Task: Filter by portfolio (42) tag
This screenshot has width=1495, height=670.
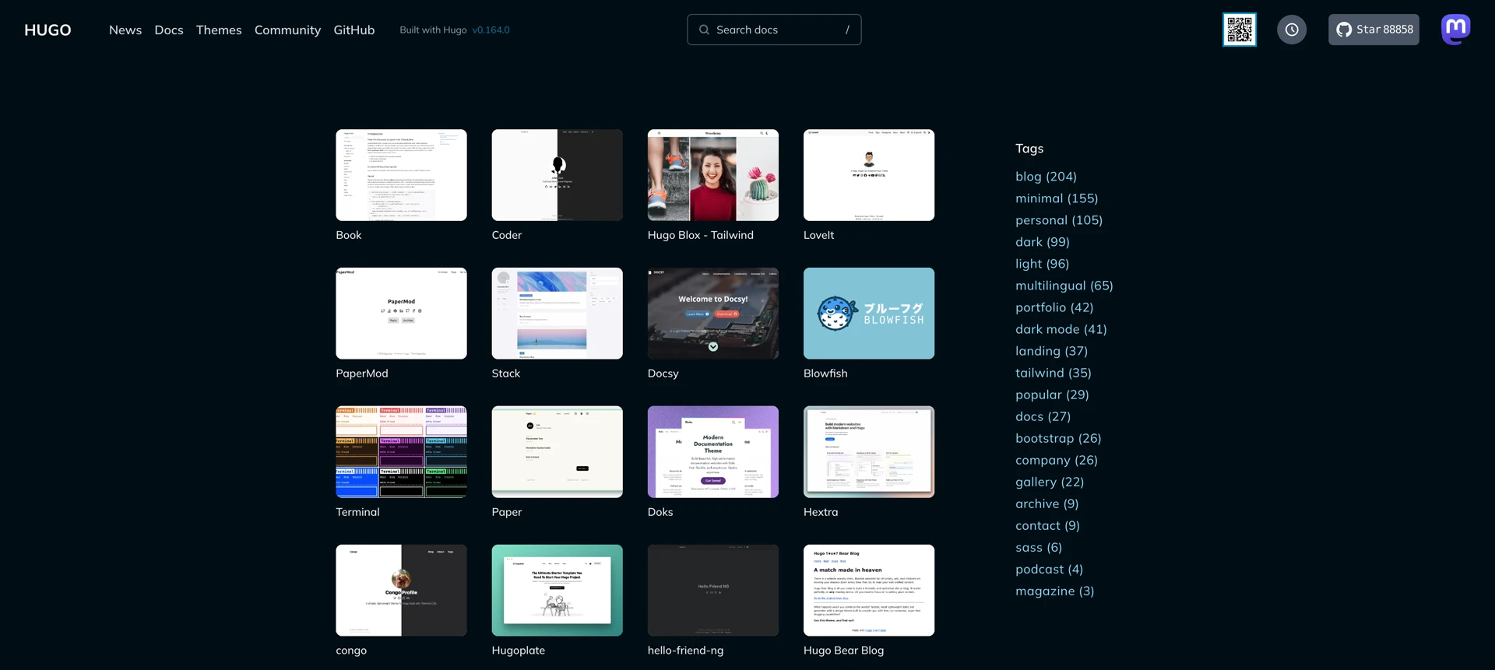Action: tap(1054, 307)
